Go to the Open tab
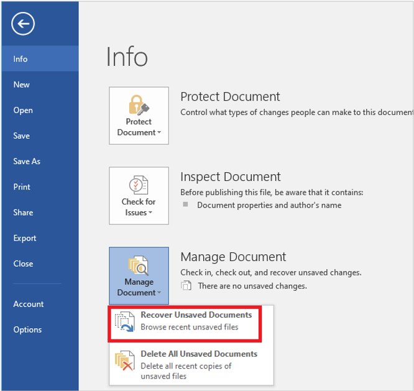The image size is (414, 391). 40,110
